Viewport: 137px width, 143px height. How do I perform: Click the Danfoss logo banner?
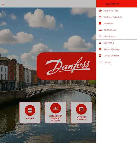[x=66, y=66]
